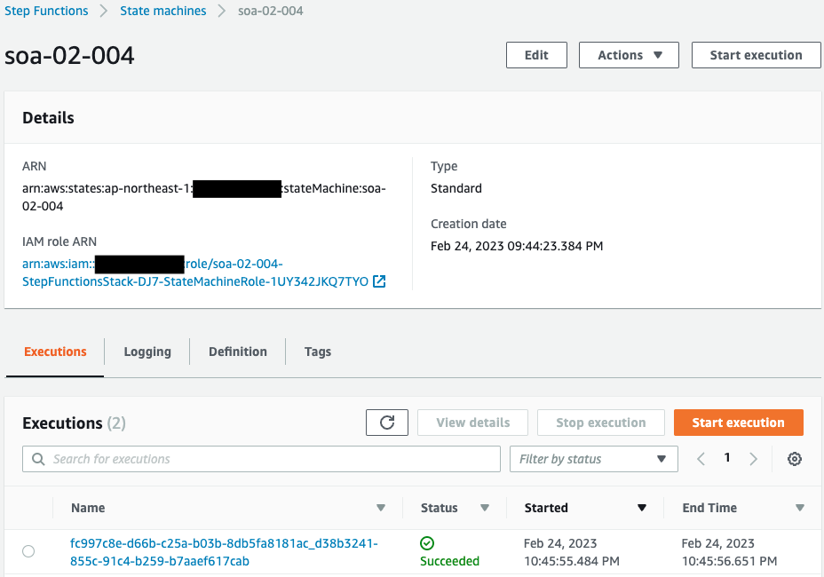The image size is (824, 577).
Task: Click the top Start execution button
Action: pyautogui.click(x=756, y=55)
